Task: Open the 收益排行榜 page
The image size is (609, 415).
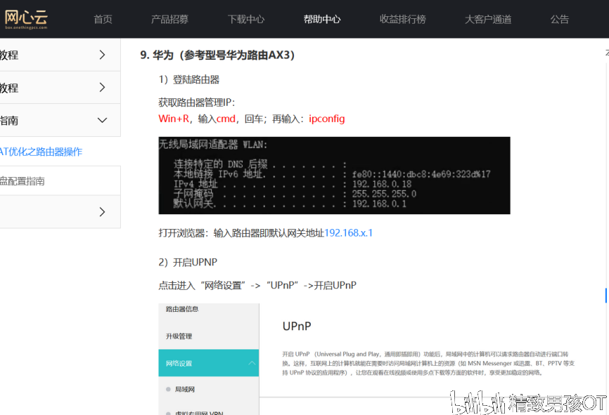Action: click(403, 19)
